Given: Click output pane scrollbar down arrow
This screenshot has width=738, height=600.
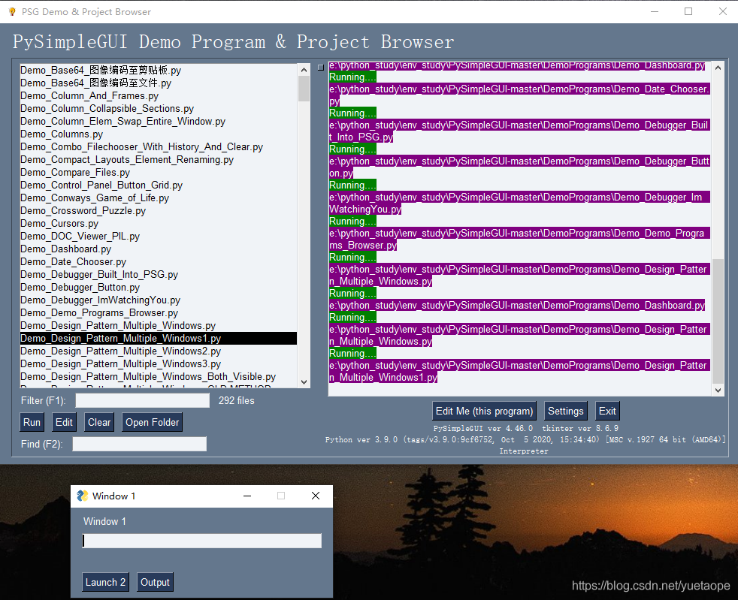Looking at the screenshot, I should click(x=718, y=390).
